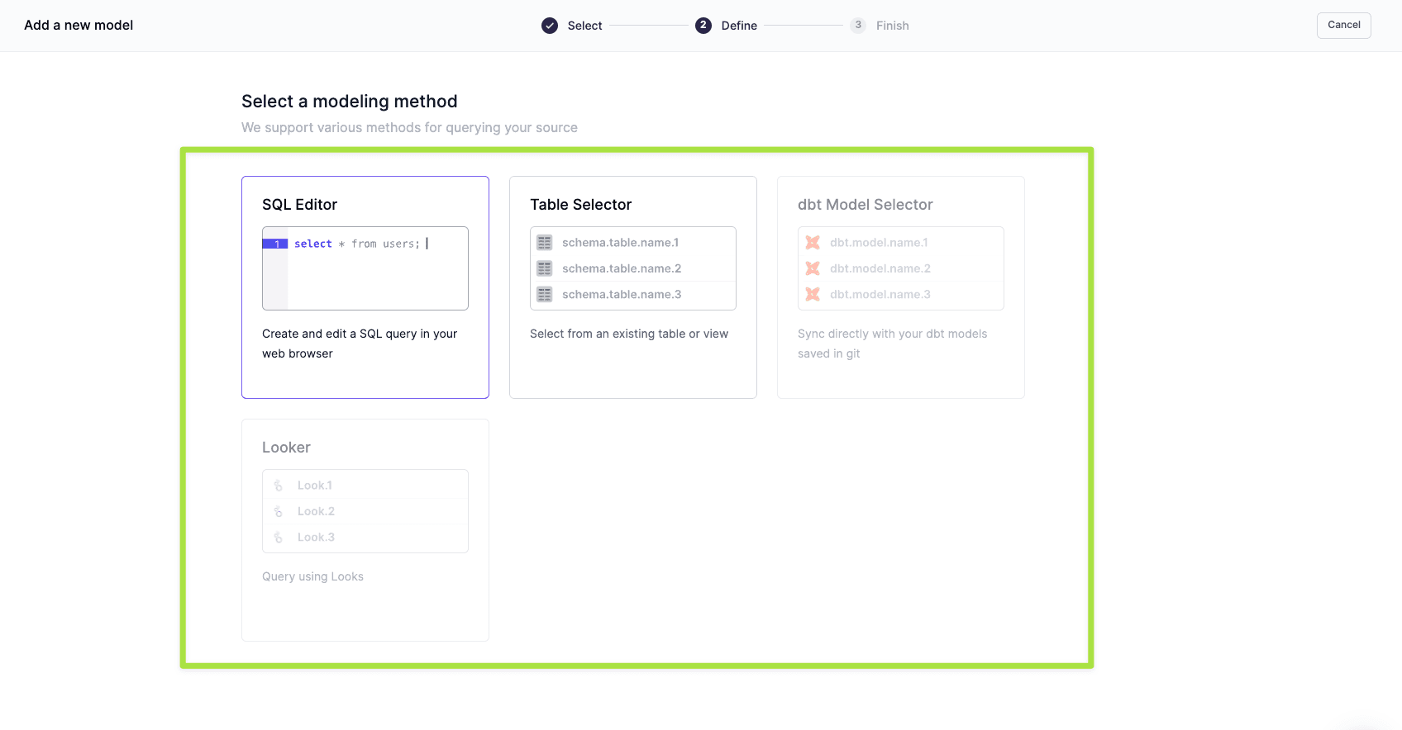The image size is (1402, 730).
Task: Click the checkmark icon for Select step
Action: tap(550, 26)
